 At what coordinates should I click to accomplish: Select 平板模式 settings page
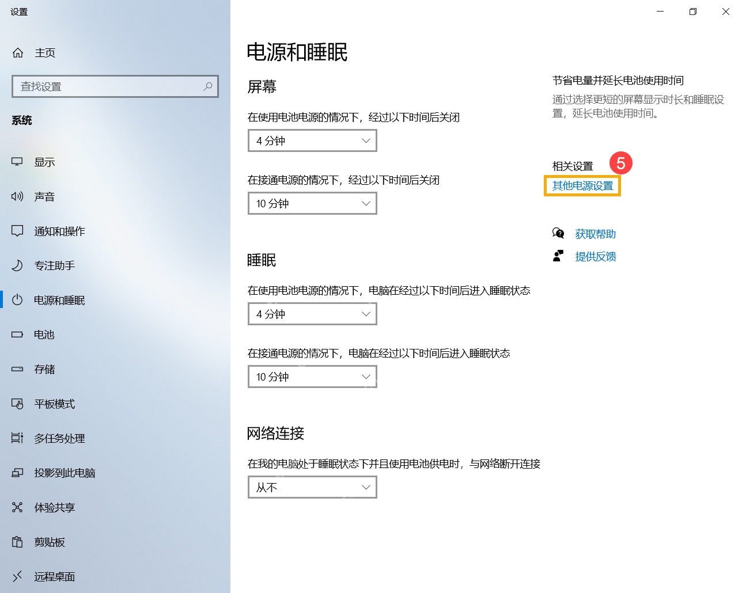(115, 404)
